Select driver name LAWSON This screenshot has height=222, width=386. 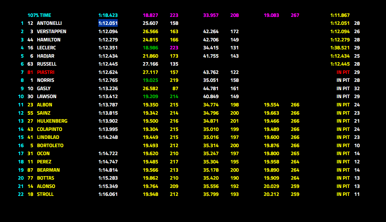[x=46, y=97]
